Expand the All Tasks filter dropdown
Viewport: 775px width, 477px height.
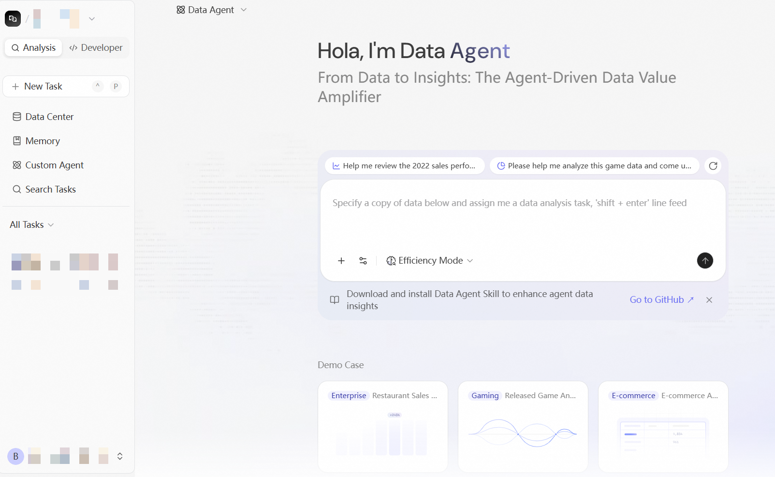32,224
